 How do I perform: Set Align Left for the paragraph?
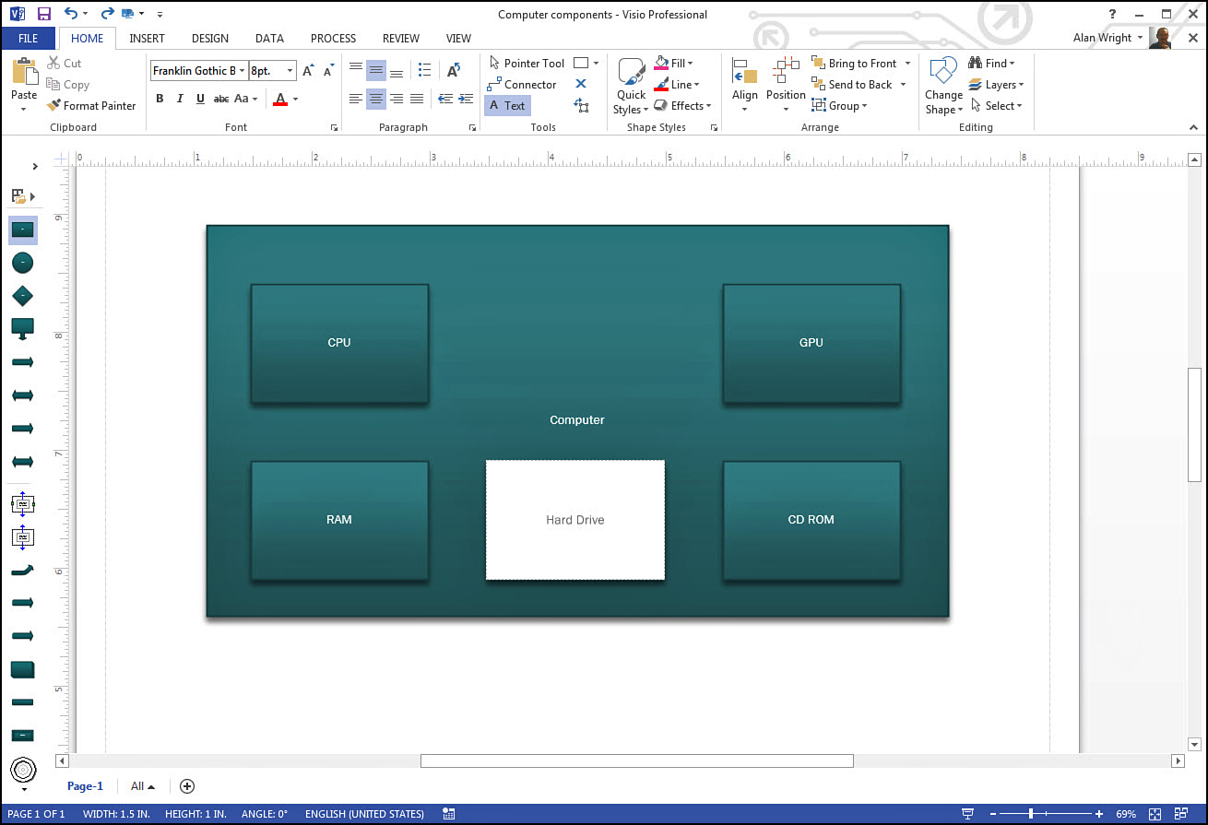pos(356,99)
